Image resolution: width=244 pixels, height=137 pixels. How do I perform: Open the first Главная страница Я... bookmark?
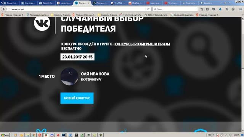click(x=13, y=15)
